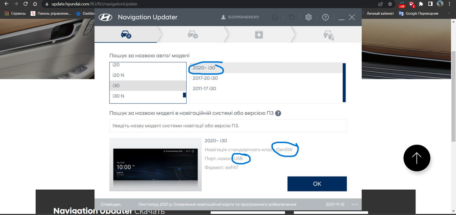Image resolution: width=456 pixels, height=215 pixels.
Task: Open the Google Переводчик bookmark
Action: [x=419, y=14]
